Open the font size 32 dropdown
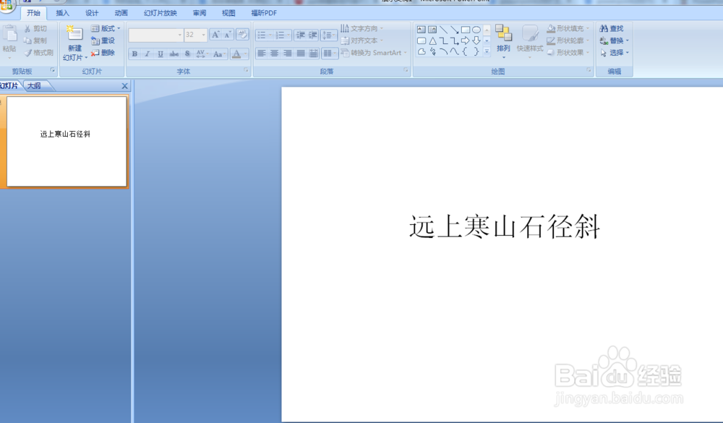Screen dimensions: 723x423 203,35
